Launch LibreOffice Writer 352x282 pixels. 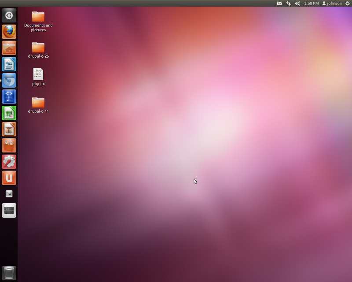[x=9, y=64]
